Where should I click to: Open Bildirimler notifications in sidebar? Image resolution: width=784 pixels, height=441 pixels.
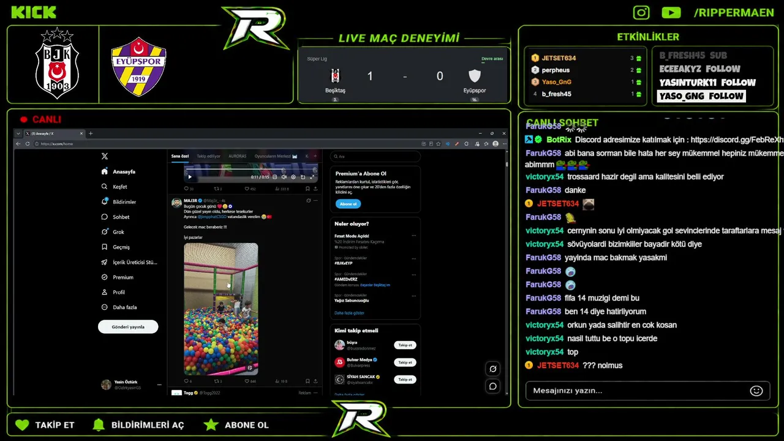[119, 202]
